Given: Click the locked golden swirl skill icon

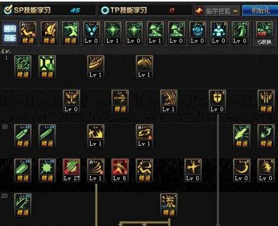Looking at the screenshot, I should 145,136.
